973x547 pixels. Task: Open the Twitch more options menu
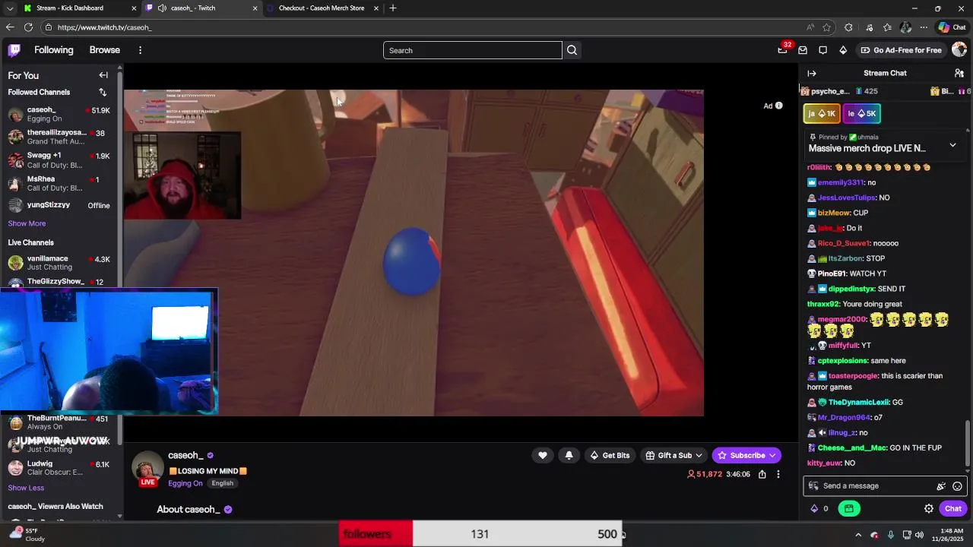(x=140, y=50)
